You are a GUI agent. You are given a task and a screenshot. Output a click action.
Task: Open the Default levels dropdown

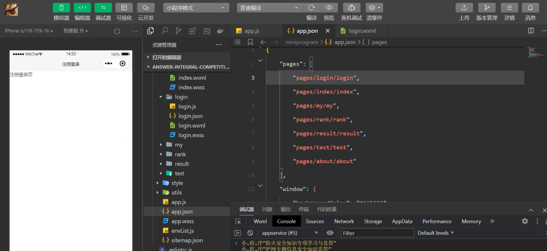pos(436,233)
